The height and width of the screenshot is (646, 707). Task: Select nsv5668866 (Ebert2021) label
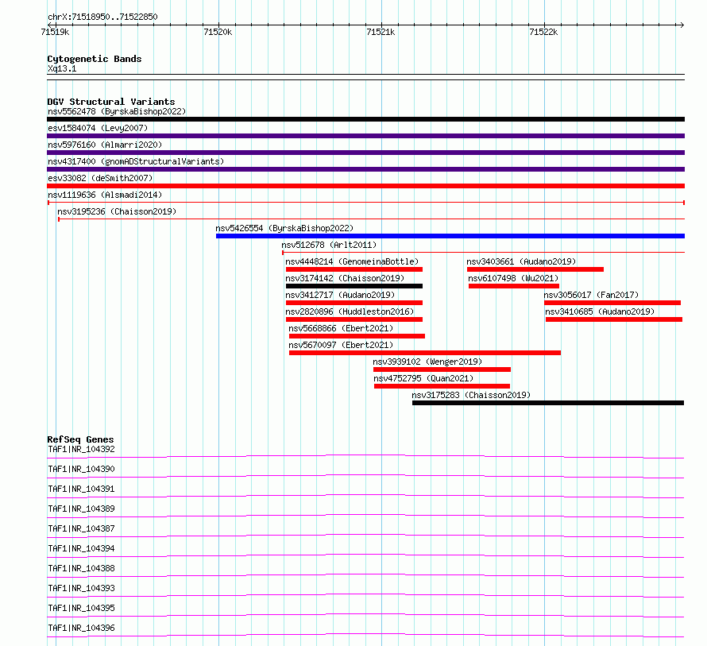click(x=341, y=328)
